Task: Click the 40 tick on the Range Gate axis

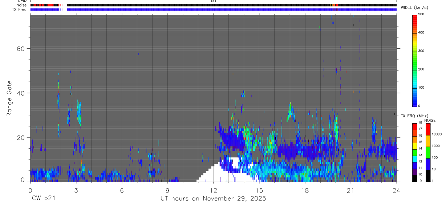Action: click(21, 93)
